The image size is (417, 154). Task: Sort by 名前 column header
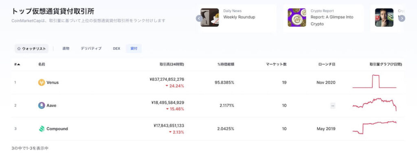pyautogui.click(x=42, y=64)
